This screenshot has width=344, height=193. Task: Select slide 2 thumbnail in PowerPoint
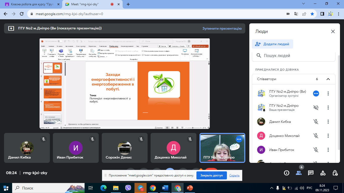point(53,81)
